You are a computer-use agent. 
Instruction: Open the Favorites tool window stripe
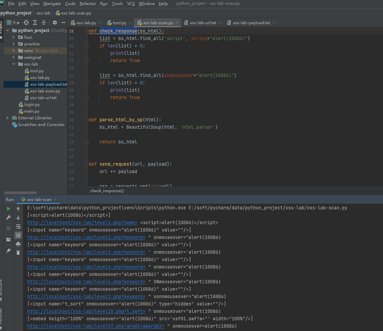click(x=1, y=319)
